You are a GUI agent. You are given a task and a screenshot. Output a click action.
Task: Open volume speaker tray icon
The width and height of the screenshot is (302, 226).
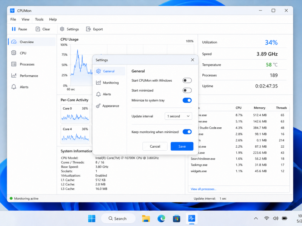tap(276, 218)
